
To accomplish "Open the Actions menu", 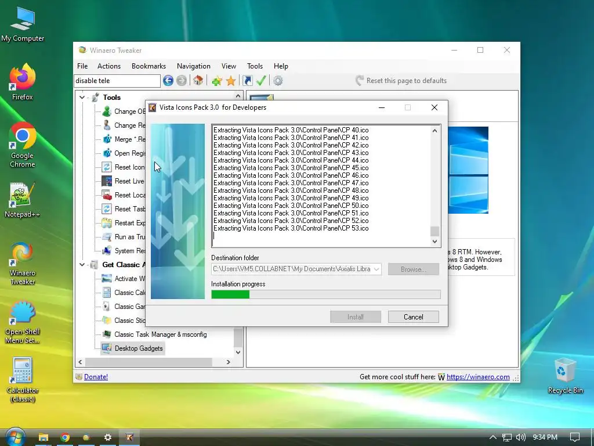I will point(109,66).
